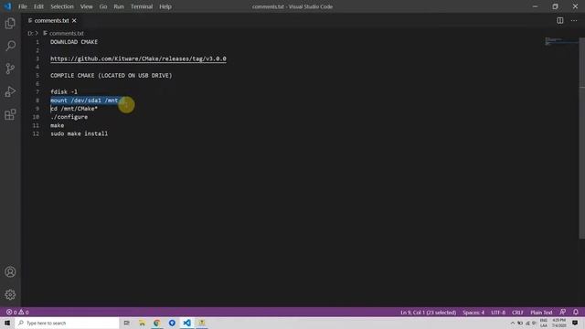This screenshot has height=329, width=585.
Task: Click taskbar clock and date
Action: tap(558, 323)
